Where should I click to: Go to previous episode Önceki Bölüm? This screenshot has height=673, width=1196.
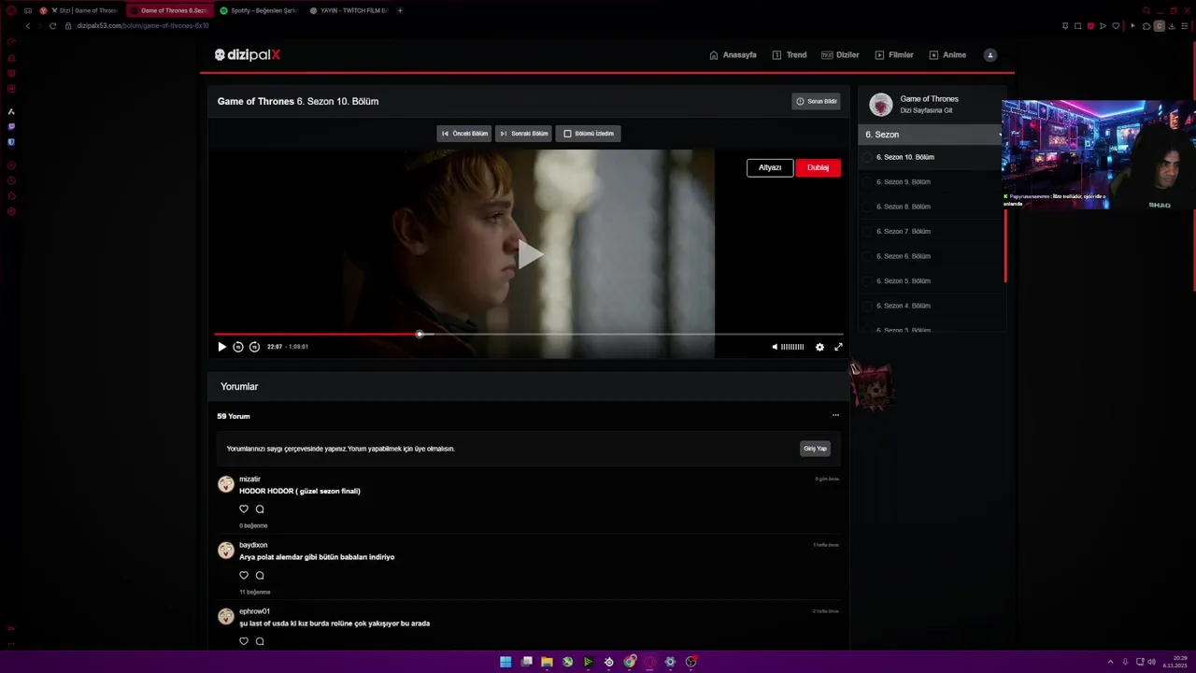pos(464,134)
